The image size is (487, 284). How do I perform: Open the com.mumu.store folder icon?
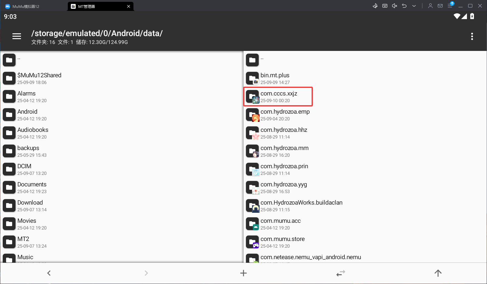coord(252,242)
